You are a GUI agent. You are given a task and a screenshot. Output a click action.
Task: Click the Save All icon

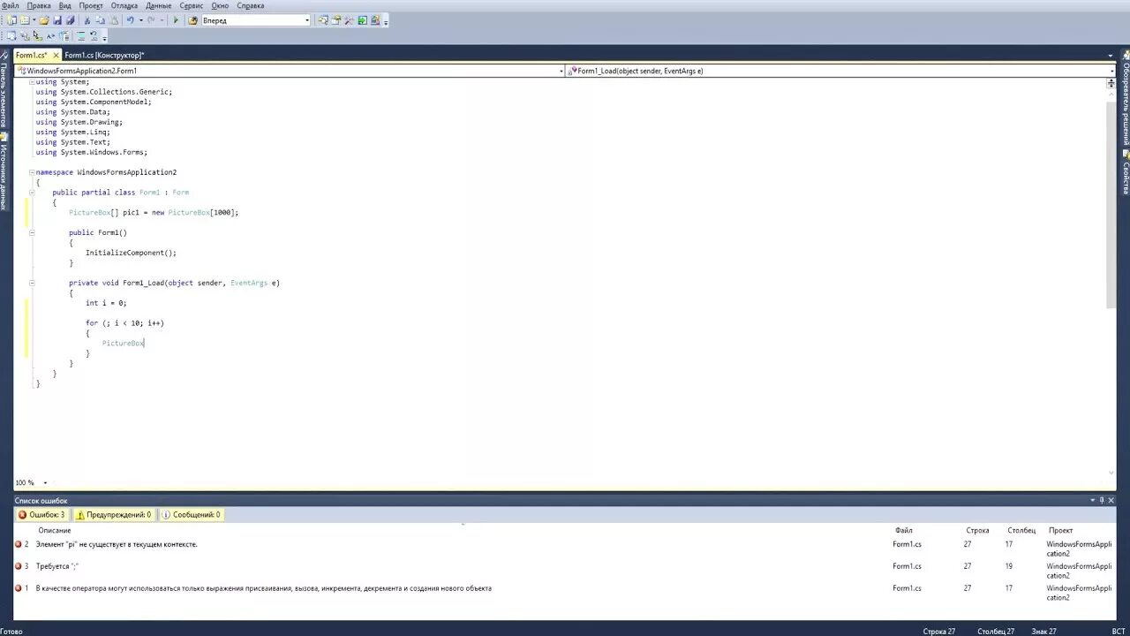tap(71, 20)
